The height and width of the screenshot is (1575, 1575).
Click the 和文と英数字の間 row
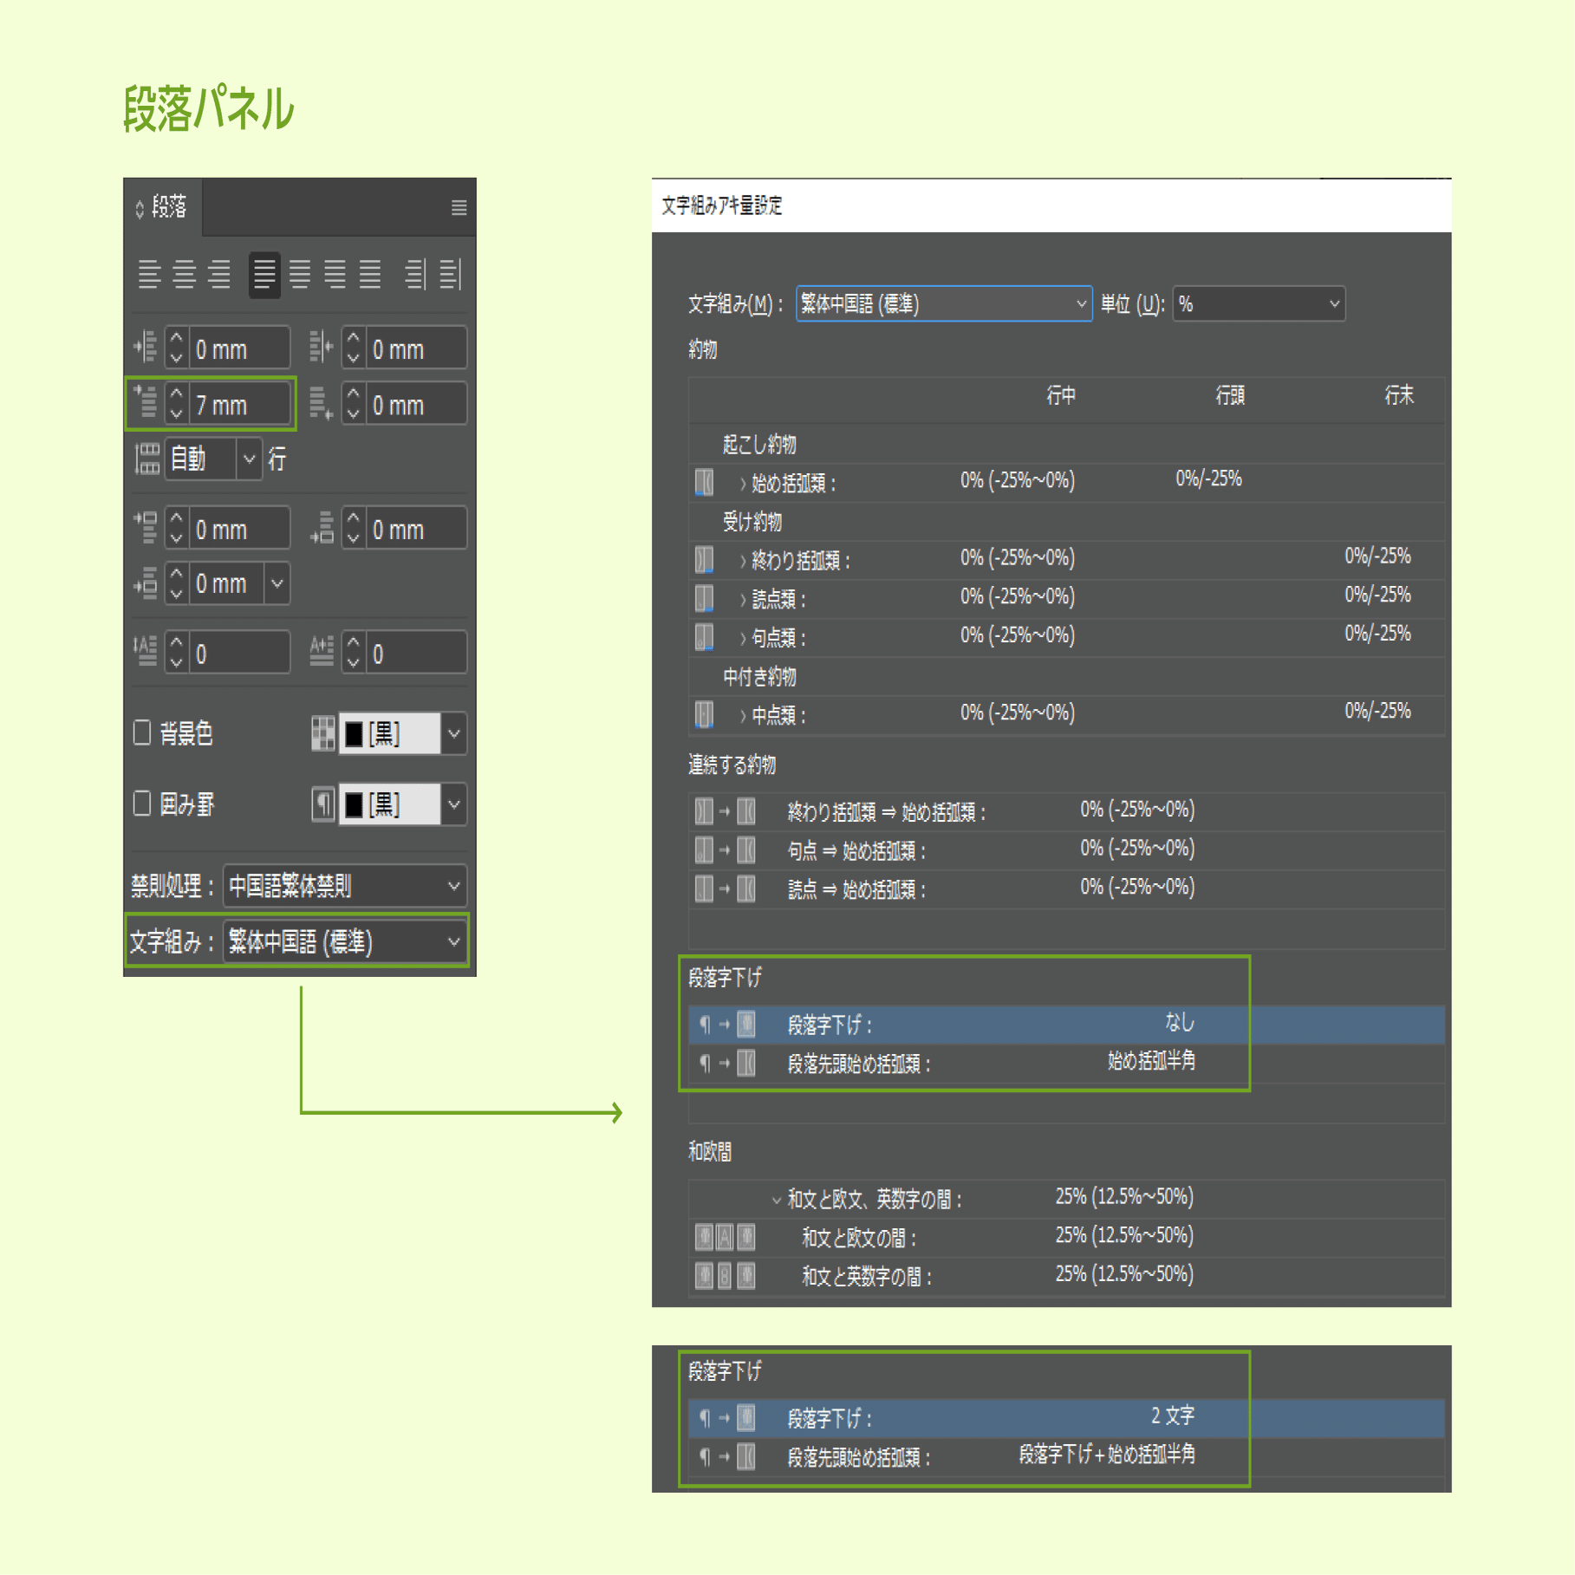point(1066,1275)
